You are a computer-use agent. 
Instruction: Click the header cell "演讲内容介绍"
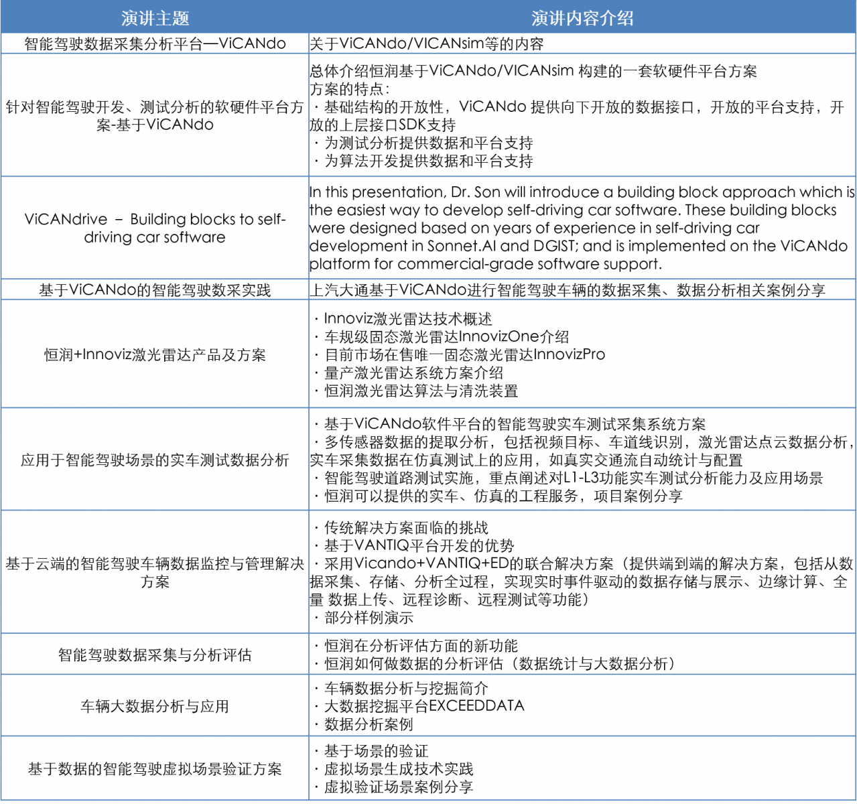coord(582,18)
